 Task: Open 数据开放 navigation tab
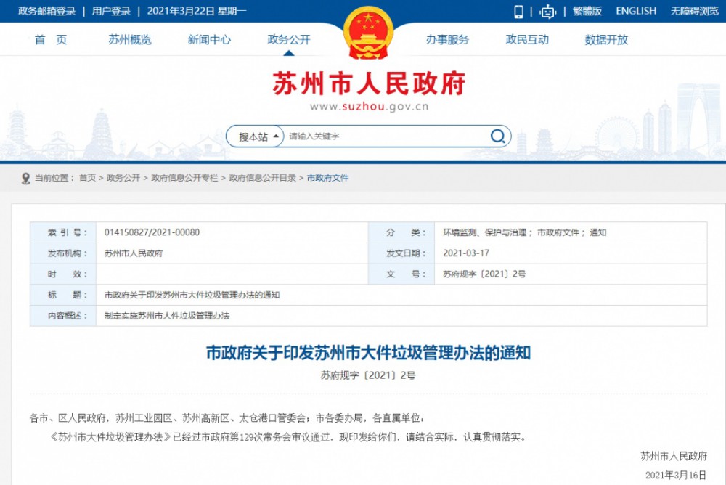pyautogui.click(x=606, y=40)
